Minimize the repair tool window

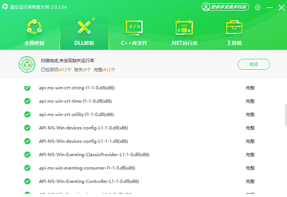[269, 8]
